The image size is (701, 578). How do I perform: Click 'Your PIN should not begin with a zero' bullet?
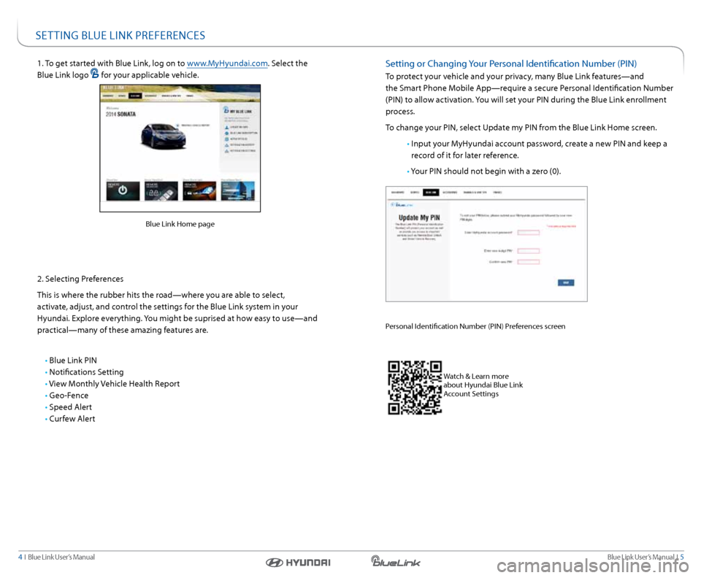pos(486,171)
